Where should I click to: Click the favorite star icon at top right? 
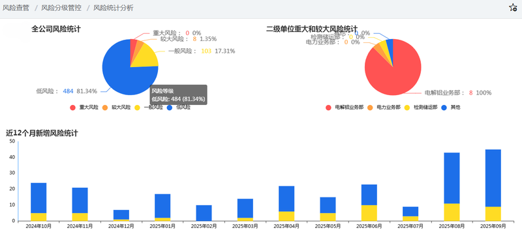(x=513, y=8)
